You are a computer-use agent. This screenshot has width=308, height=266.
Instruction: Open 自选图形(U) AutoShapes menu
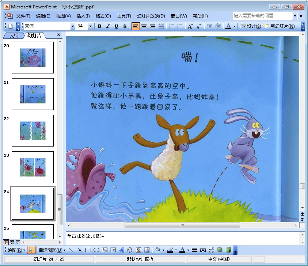point(52,250)
